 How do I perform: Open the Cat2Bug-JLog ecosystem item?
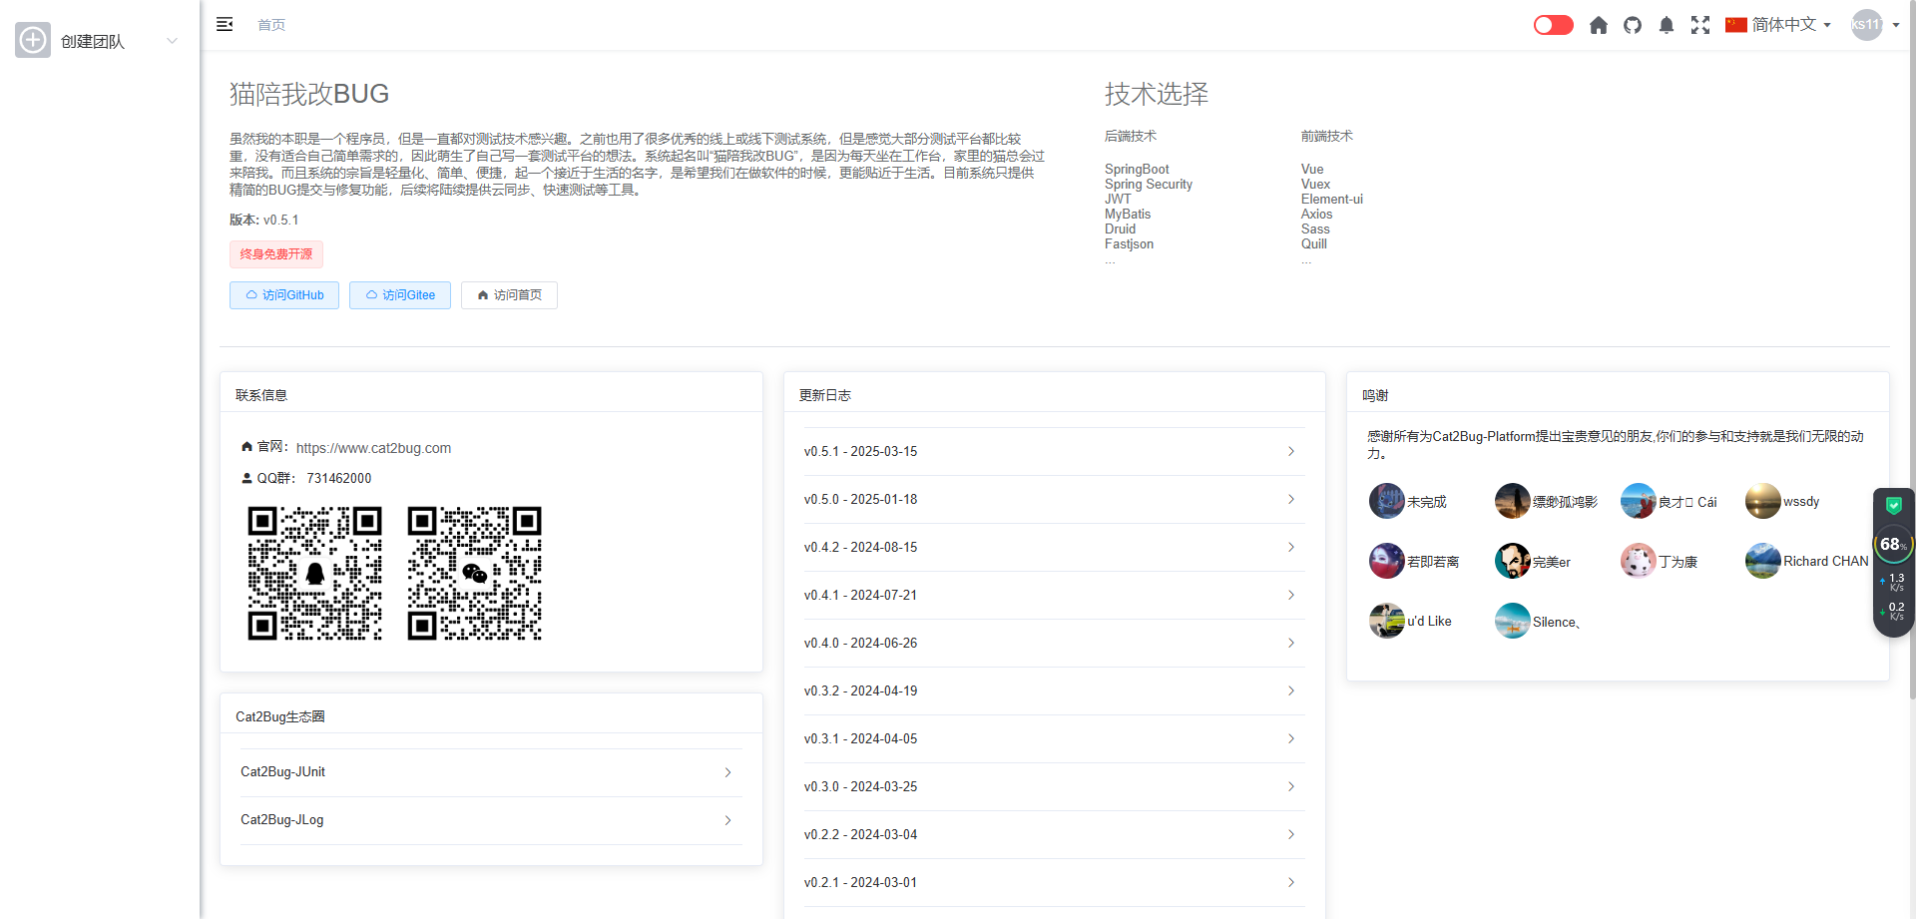pyautogui.click(x=490, y=820)
